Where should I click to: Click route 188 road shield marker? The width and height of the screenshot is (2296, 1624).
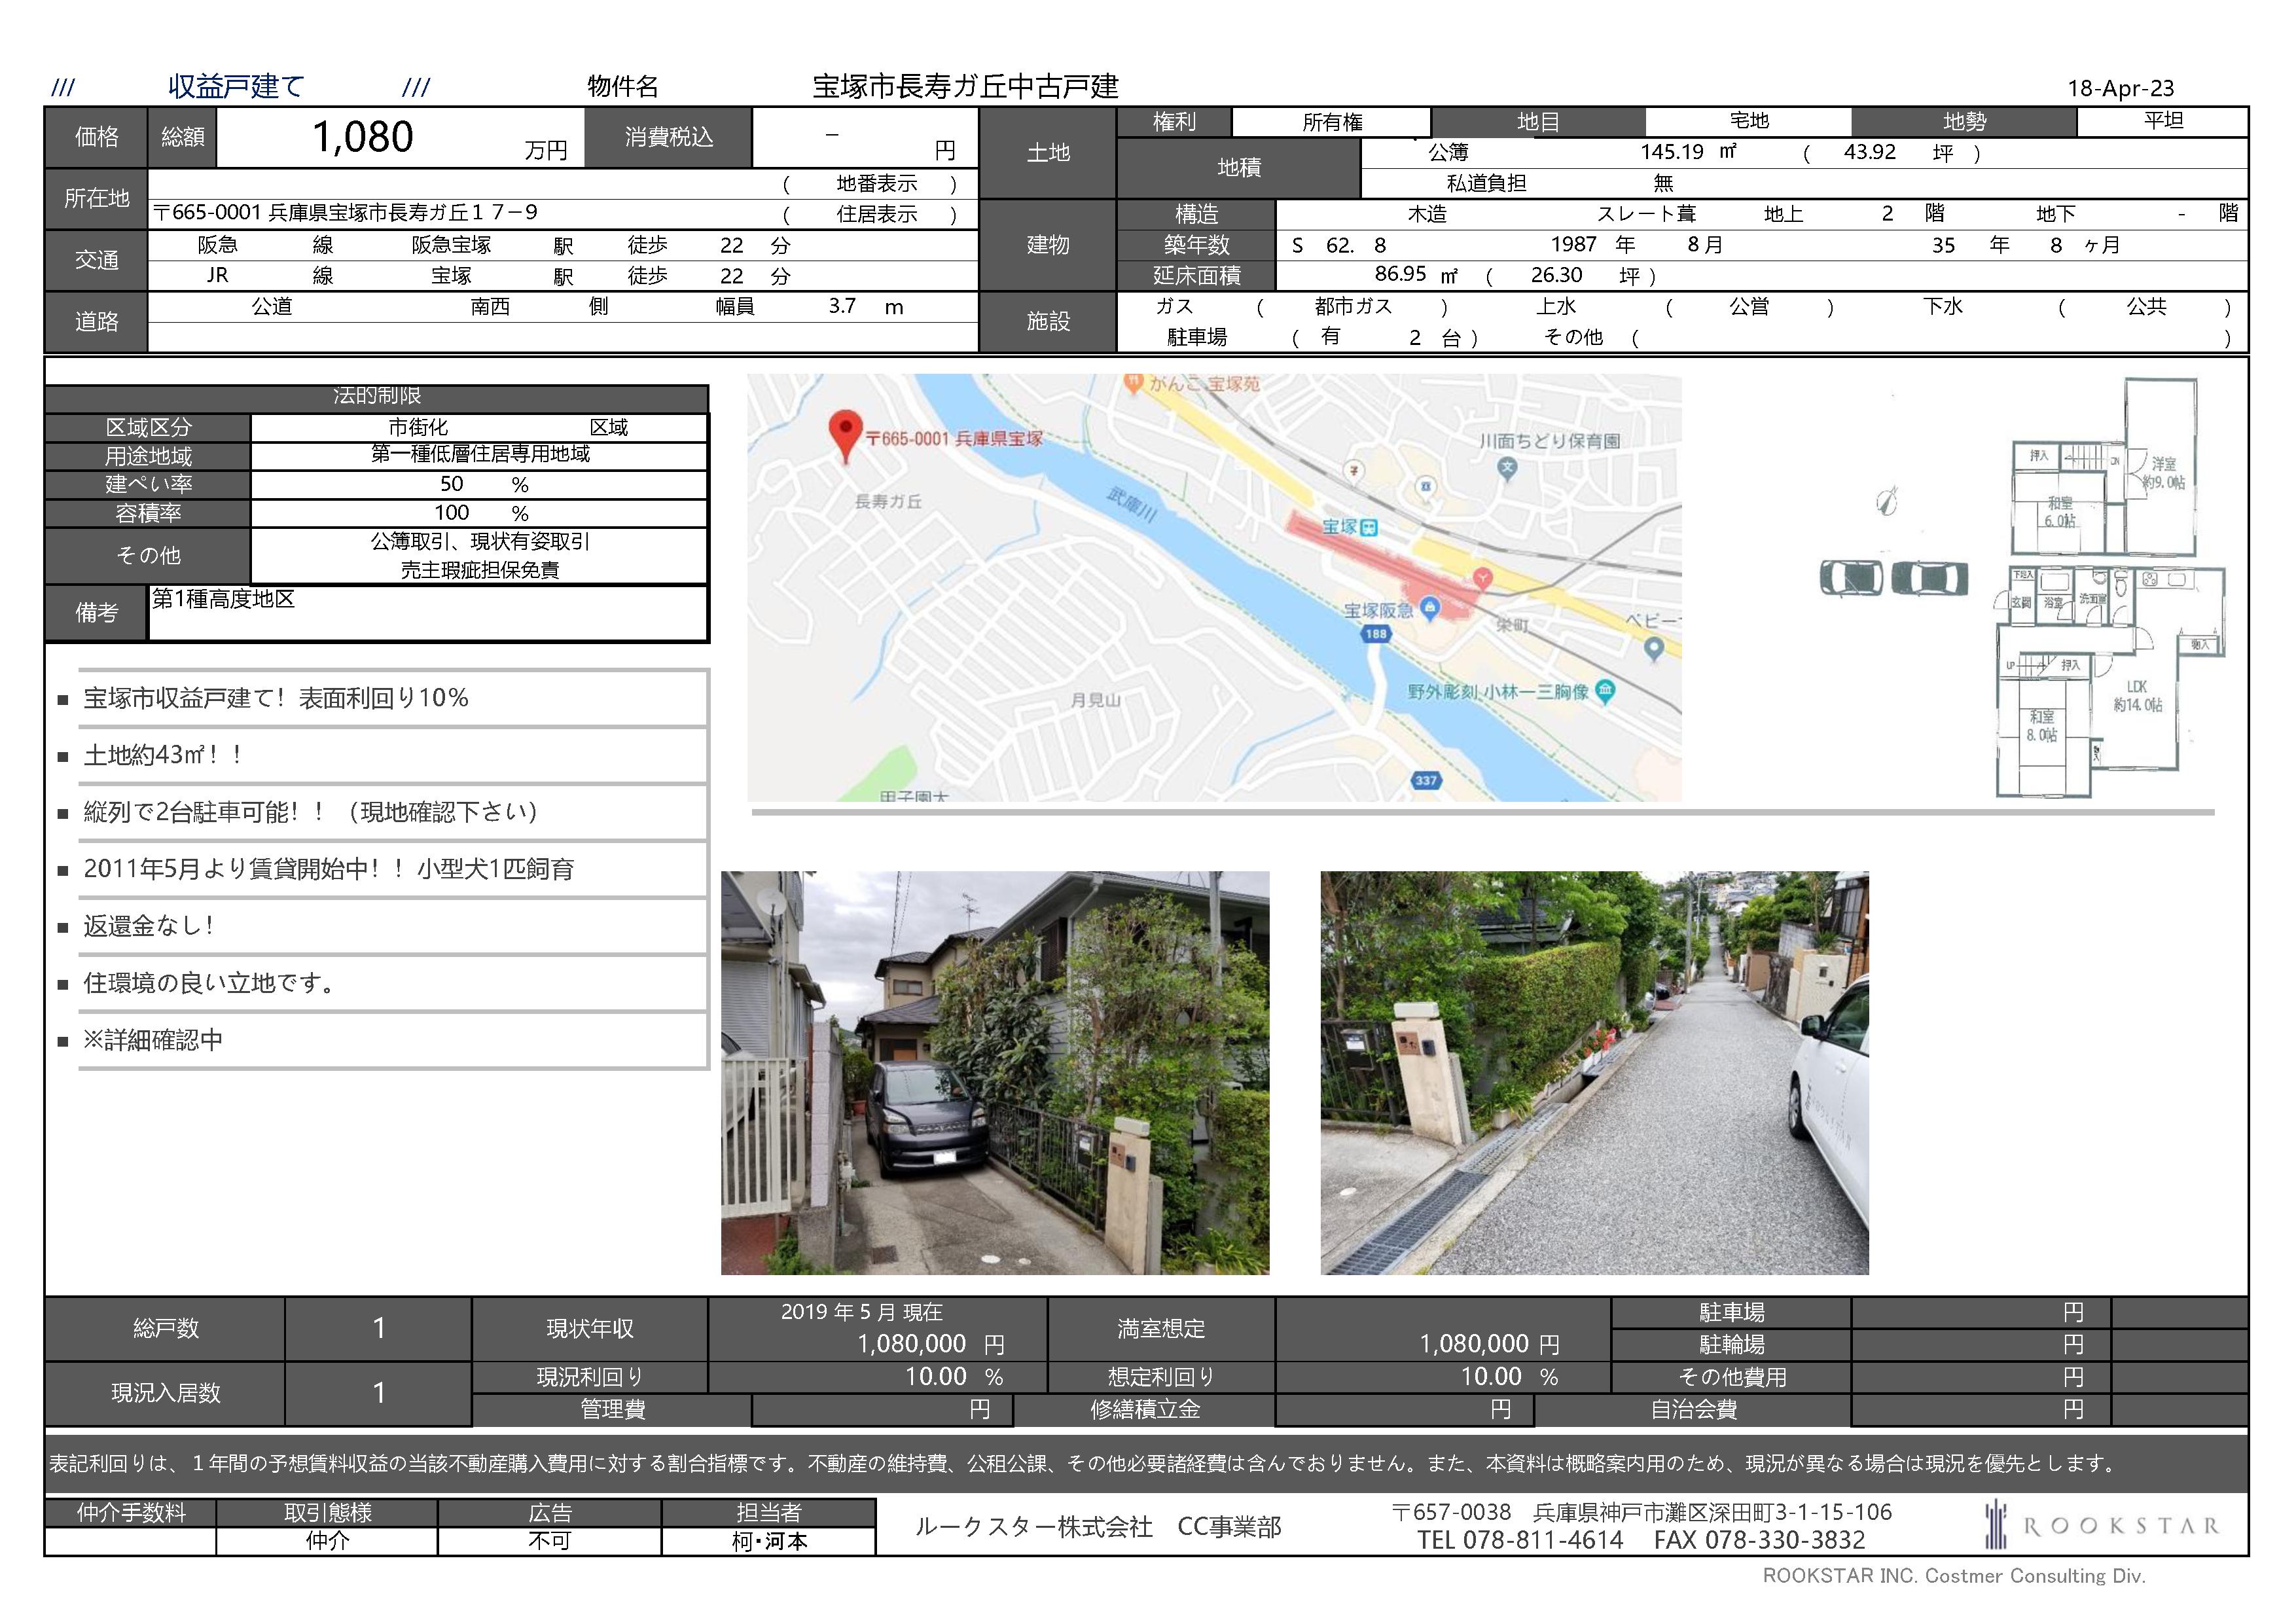point(1376,633)
